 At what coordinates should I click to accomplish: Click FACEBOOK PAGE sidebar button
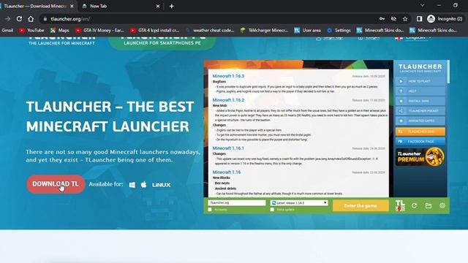(420, 141)
